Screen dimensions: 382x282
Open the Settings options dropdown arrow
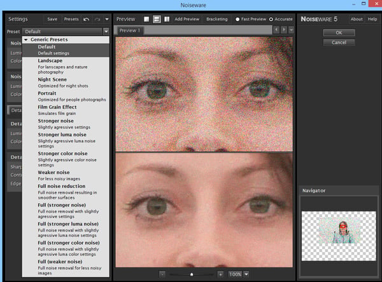coord(107,19)
